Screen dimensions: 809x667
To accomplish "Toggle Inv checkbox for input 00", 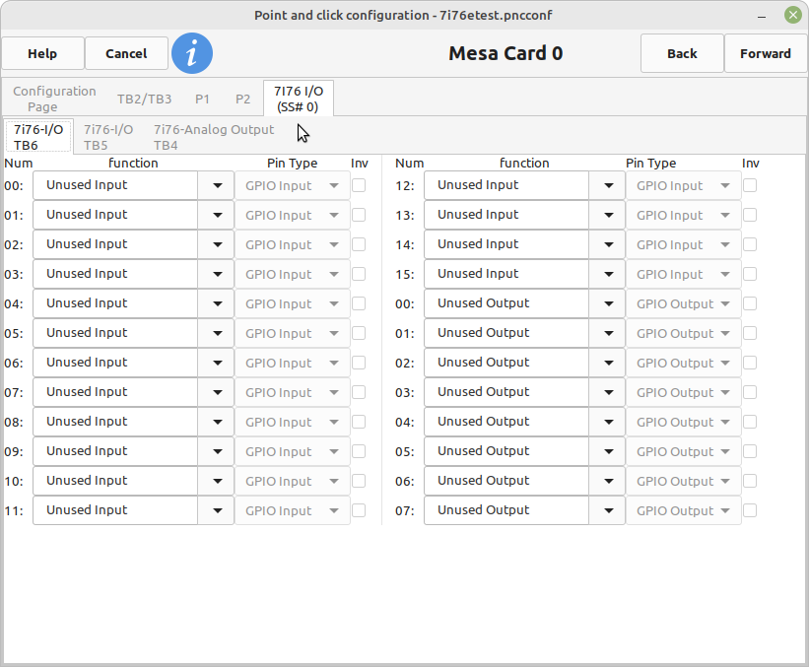I will tap(359, 185).
